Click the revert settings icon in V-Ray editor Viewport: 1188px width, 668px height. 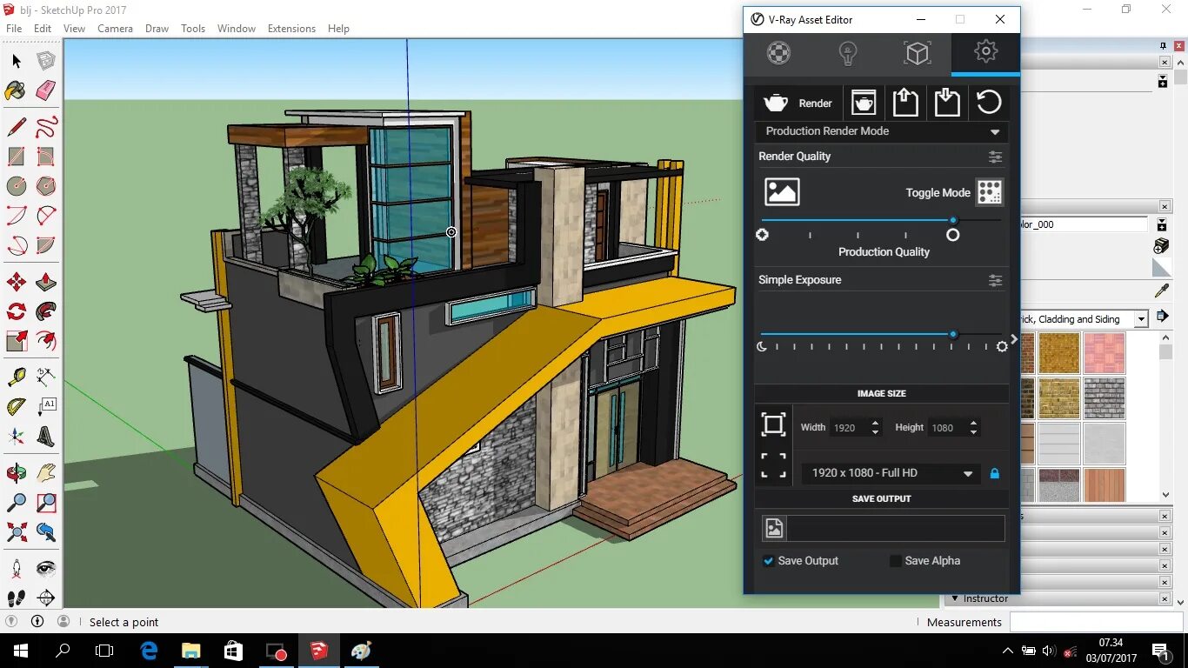pyautogui.click(x=989, y=103)
